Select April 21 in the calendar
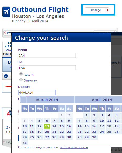The height and width of the screenshot is (153, 122). (x=79, y=132)
